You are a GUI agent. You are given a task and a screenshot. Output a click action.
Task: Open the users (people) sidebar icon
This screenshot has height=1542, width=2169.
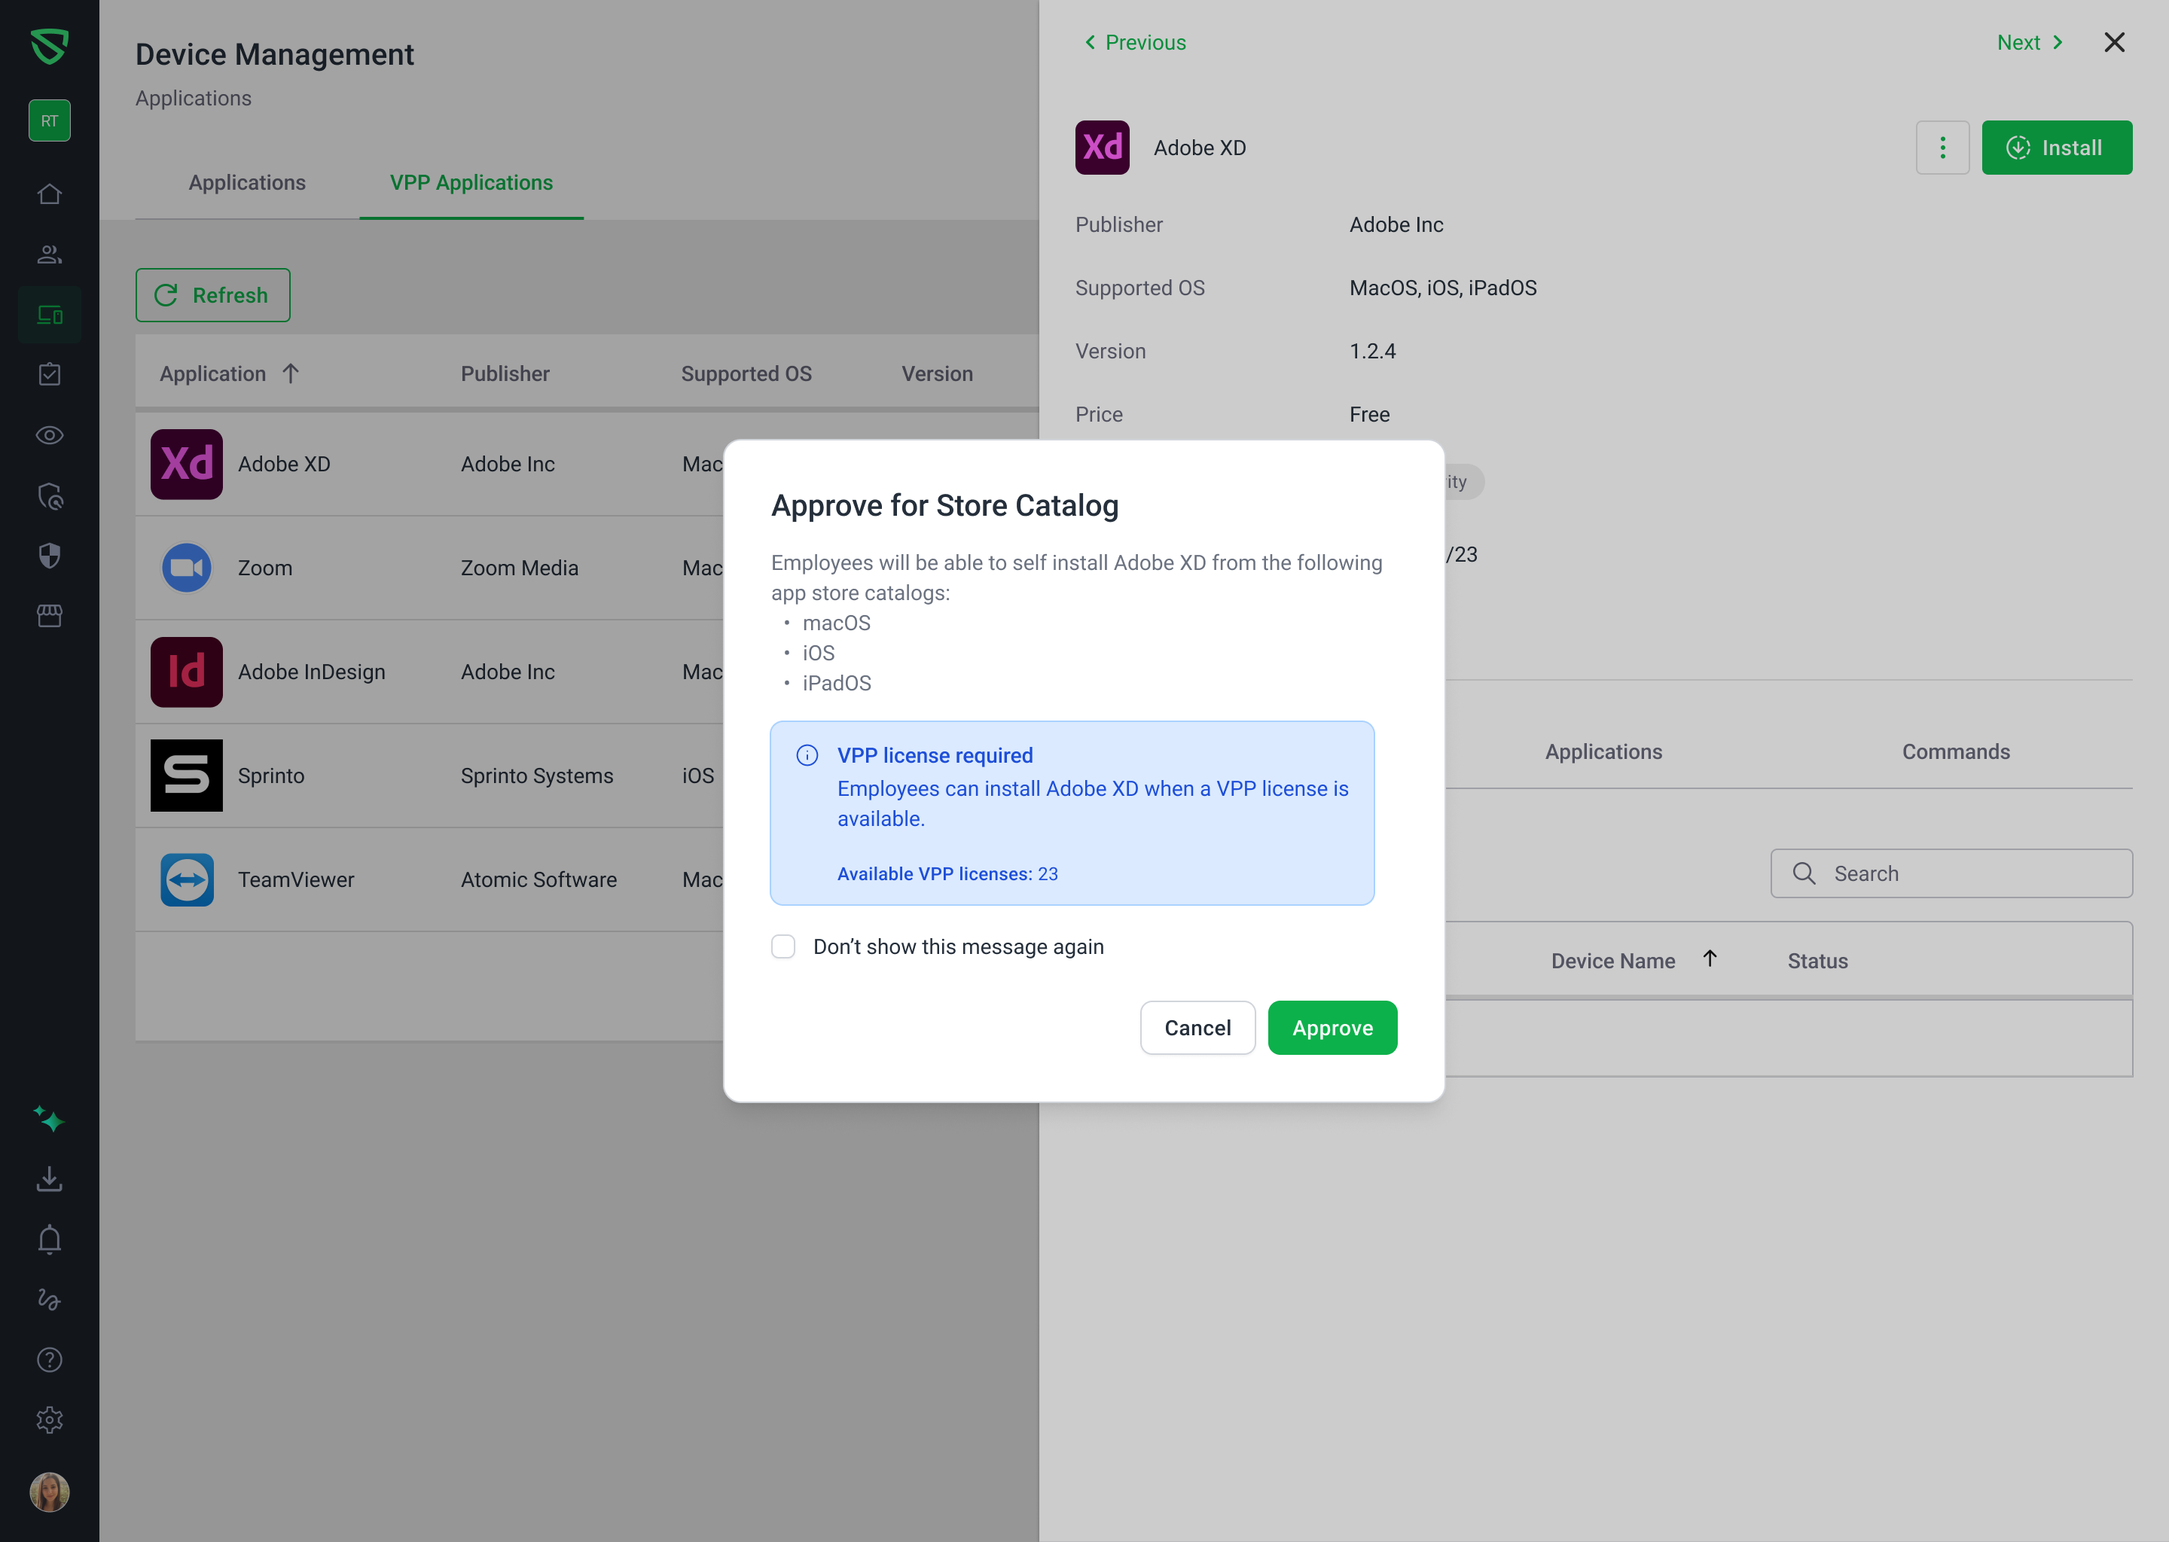point(50,254)
